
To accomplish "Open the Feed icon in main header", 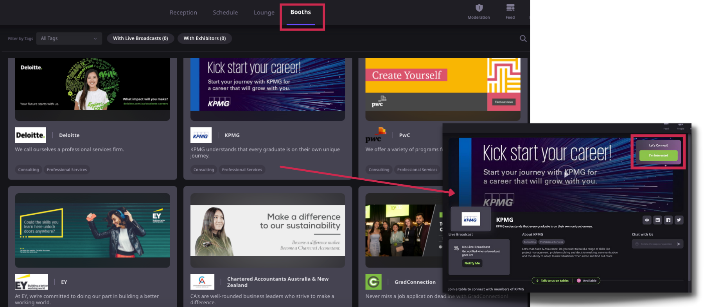I will 510,8.
